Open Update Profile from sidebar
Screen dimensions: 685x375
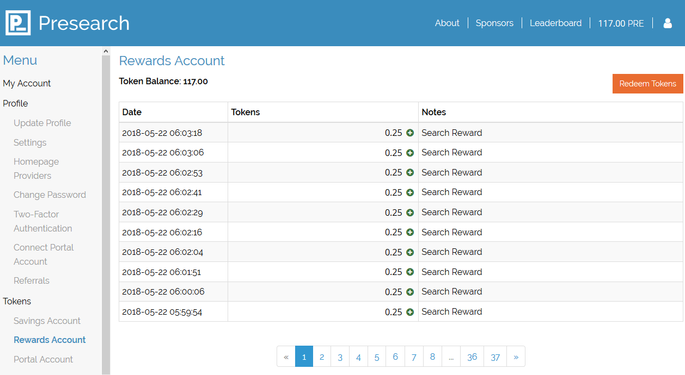click(x=42, y=123)
